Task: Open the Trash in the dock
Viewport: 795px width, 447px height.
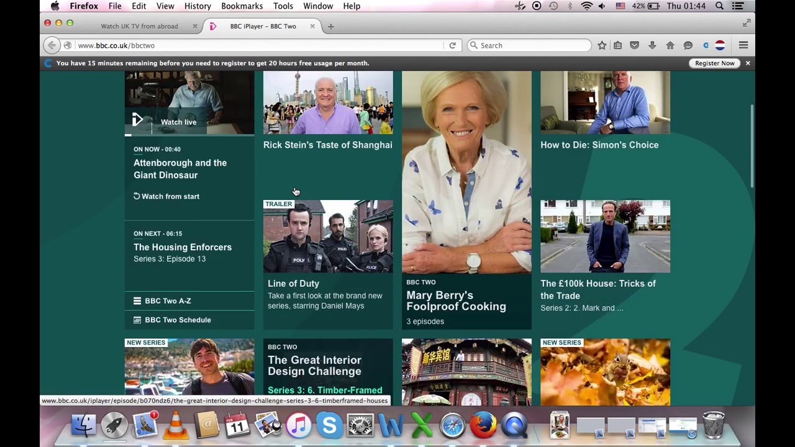Action: pyautogui.click(x=713, y=425)
